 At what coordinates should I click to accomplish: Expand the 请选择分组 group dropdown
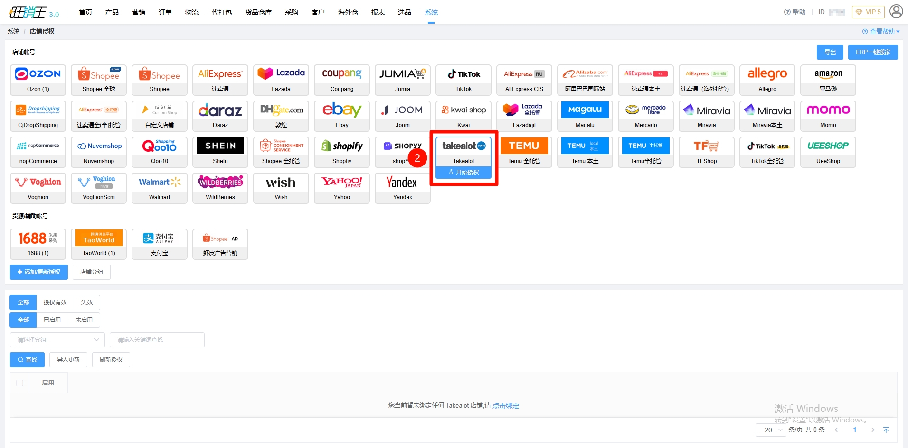point(57,340)
